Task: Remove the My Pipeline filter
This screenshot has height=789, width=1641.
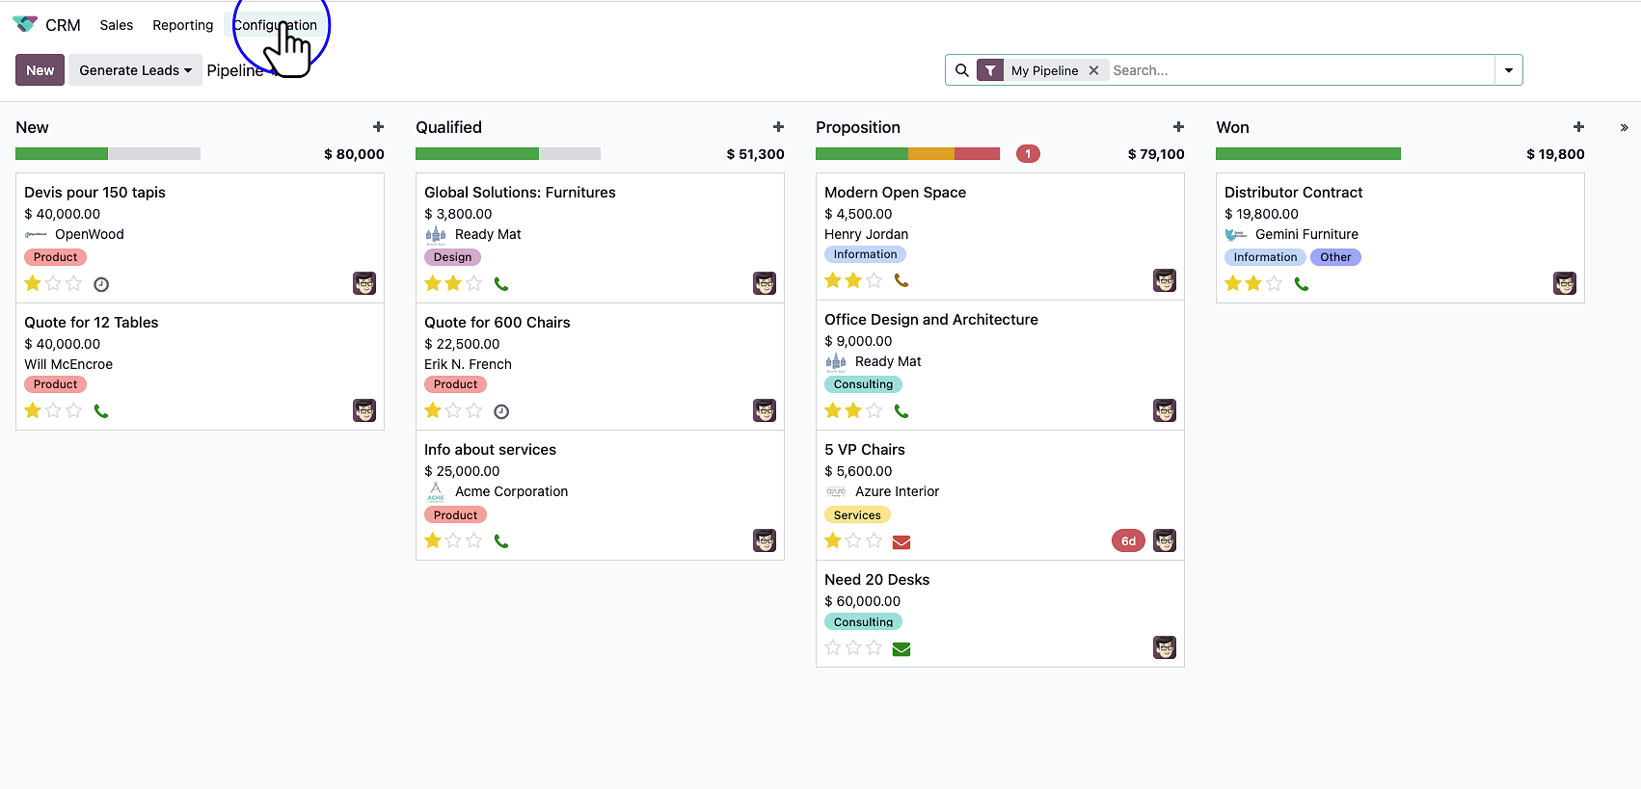Action: 1093,70
